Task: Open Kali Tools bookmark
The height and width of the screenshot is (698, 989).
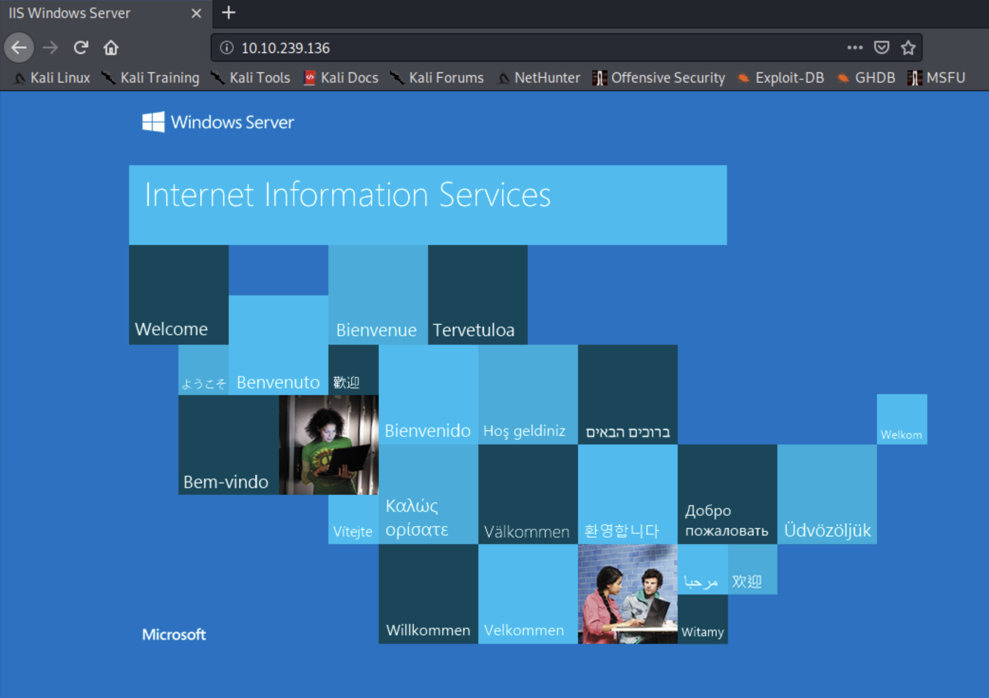Action: pyautogui.click(x=251, y=77)
